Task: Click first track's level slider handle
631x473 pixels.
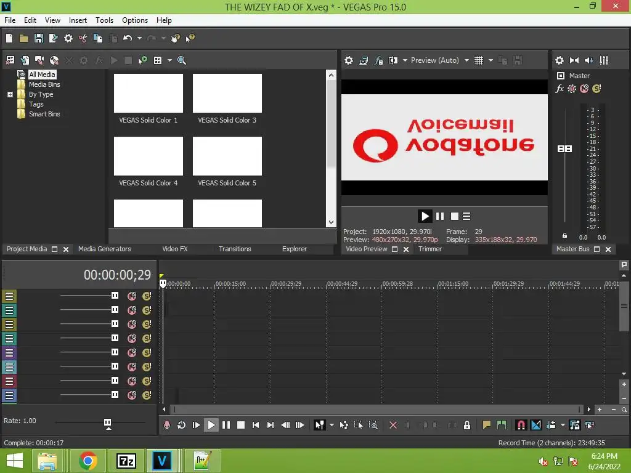Action: [115, 296]
